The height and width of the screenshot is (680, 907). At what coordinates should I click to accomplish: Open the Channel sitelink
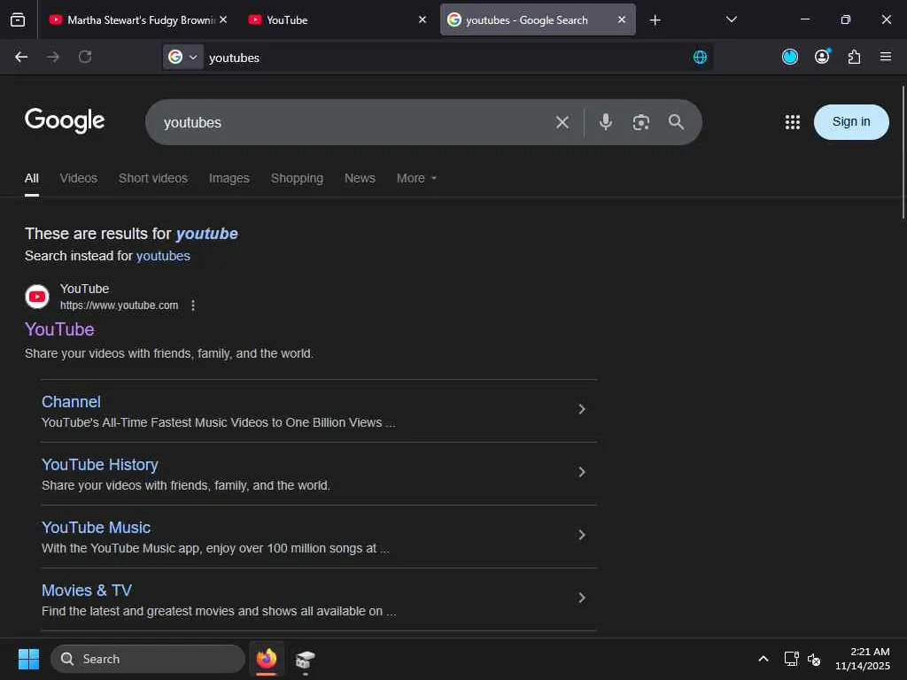[x=71, y=402]
